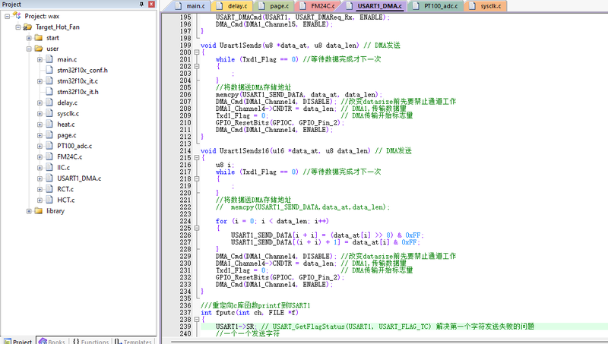Screen dimensions: 608x344
Task: Open the Project bottom tab
Action: pyautogui.click(x=17, y=341)
